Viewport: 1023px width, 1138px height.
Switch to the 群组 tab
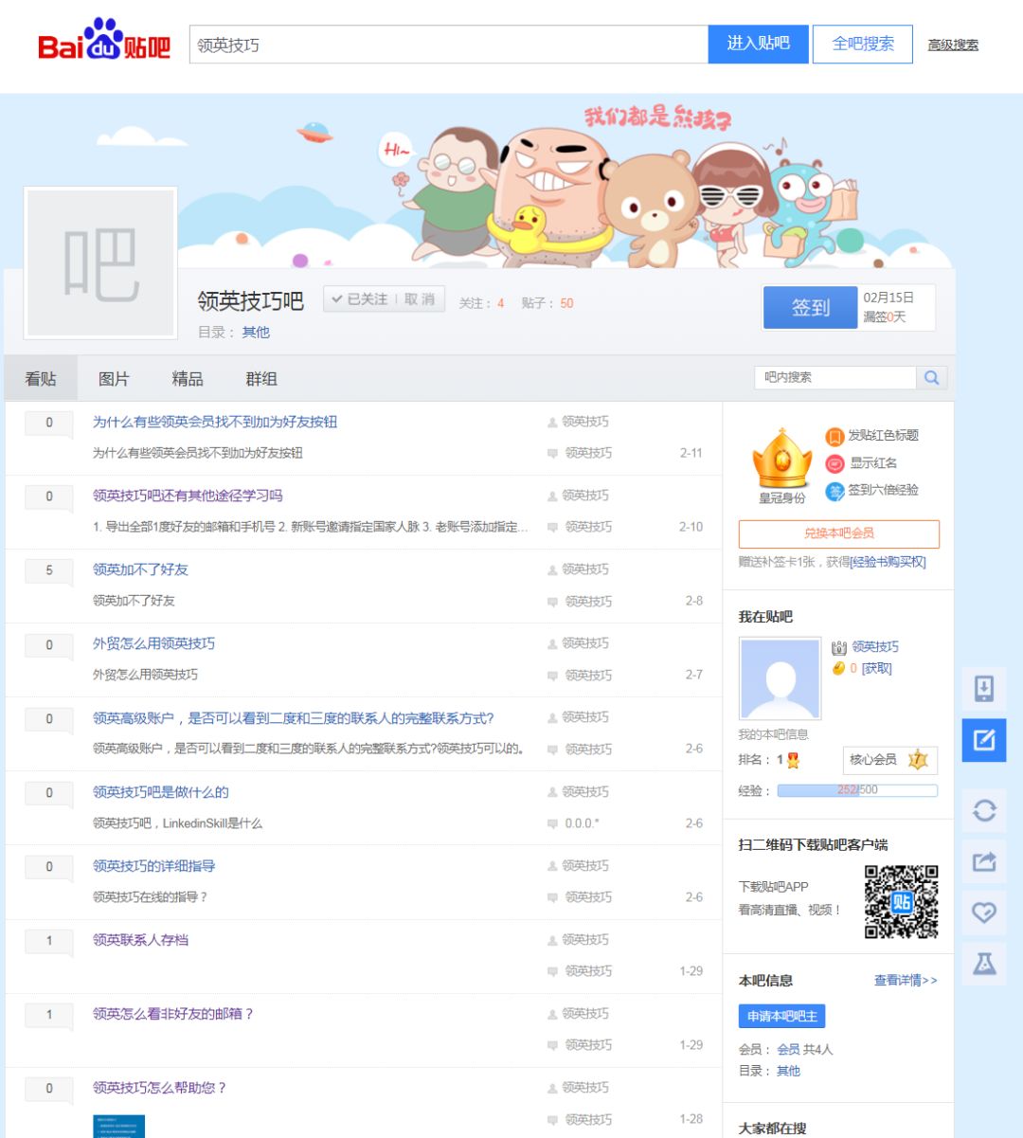261,379
